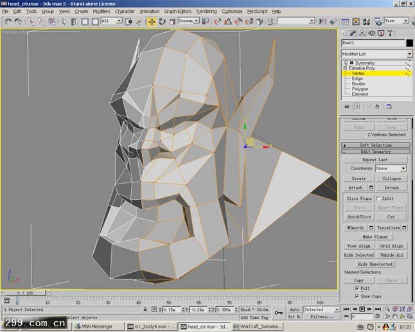Open the Customize menu
The image size is (415, 332).
tap(232, 12)
